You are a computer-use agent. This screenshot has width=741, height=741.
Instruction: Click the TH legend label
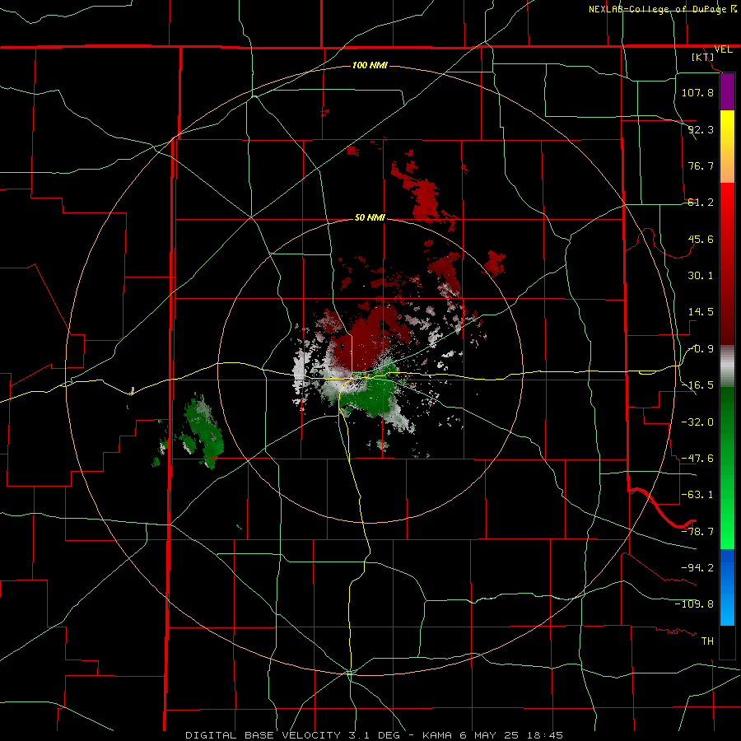[x=707, y=641]
